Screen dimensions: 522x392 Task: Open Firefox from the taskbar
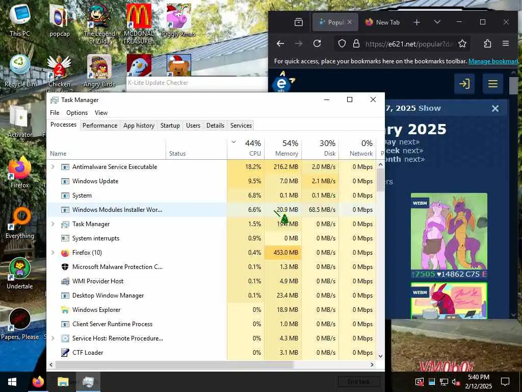pyautogui.click(x=38, y=382)
